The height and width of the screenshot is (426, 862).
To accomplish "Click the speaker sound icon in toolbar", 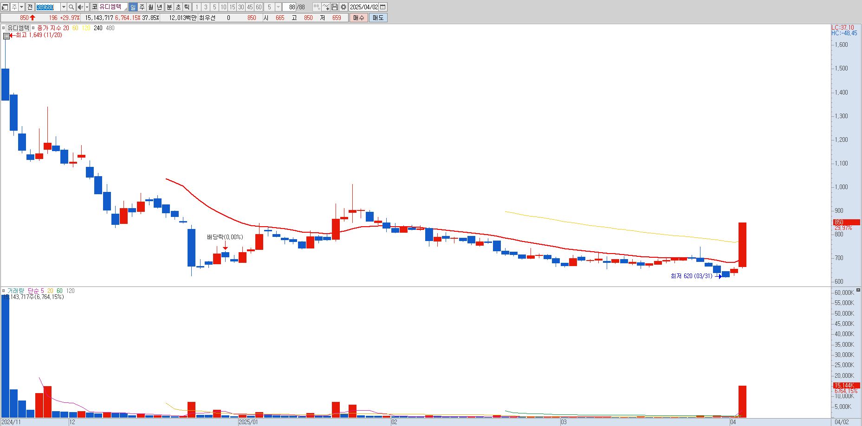I will (x=80, y=7).
